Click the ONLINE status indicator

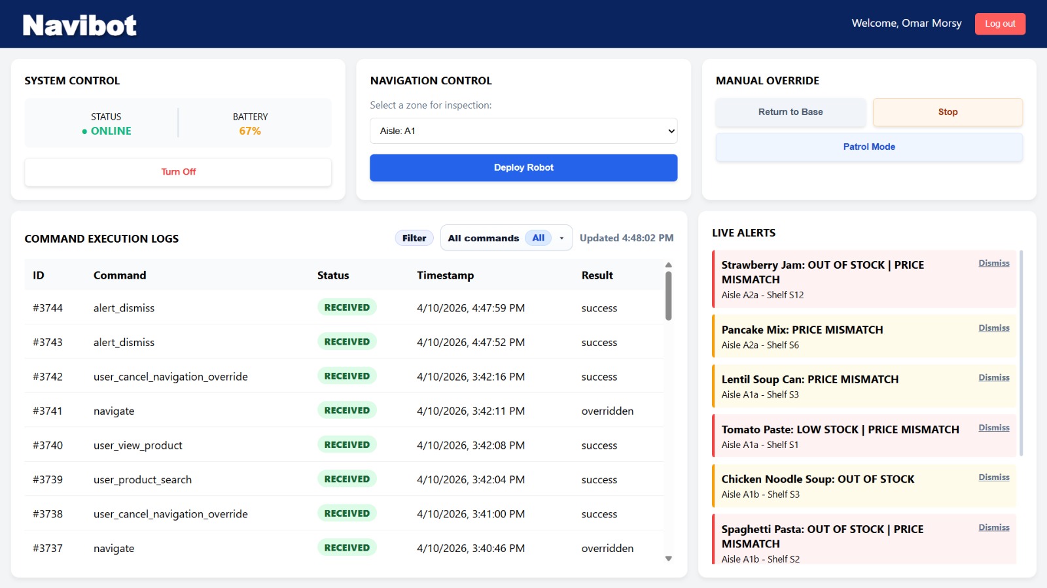(x=107, y=131)
